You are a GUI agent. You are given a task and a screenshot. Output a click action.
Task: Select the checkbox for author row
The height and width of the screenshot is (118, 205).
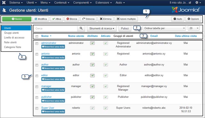click(37, 65)
